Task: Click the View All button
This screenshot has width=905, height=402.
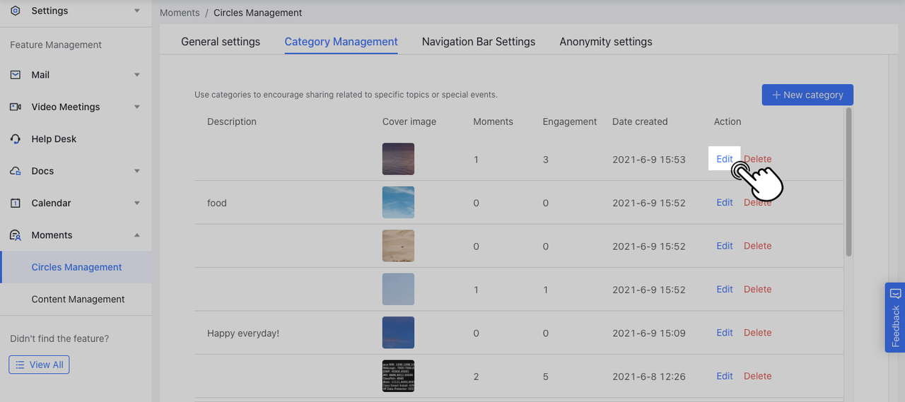Action: click(x=39, y=365)
